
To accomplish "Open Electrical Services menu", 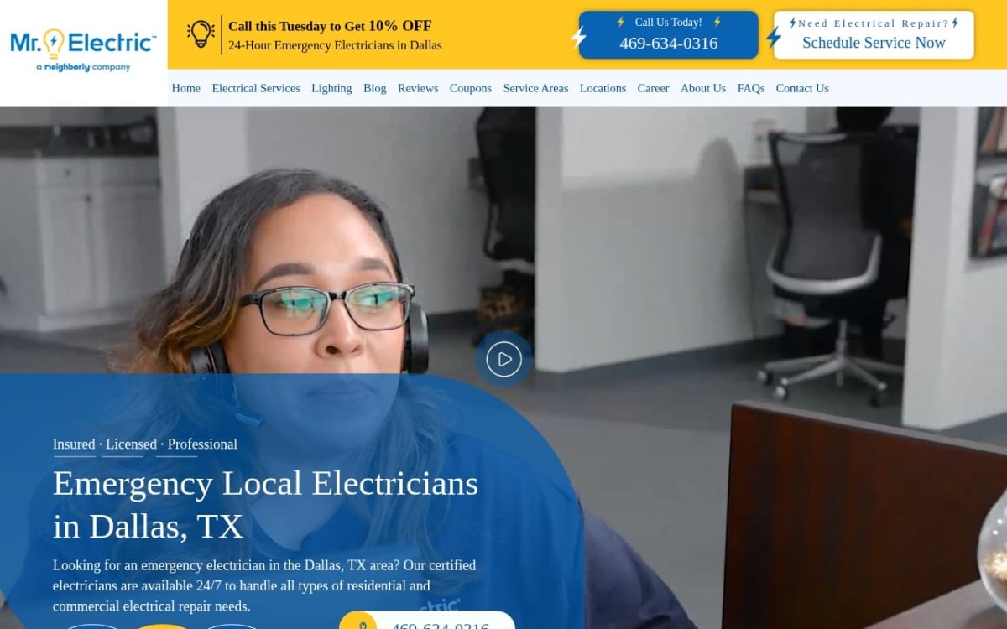I will point(256,88).
